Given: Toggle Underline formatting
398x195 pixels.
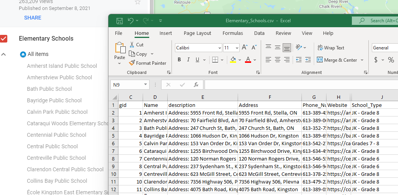Looking at the screenshot, I should (197, 60).
